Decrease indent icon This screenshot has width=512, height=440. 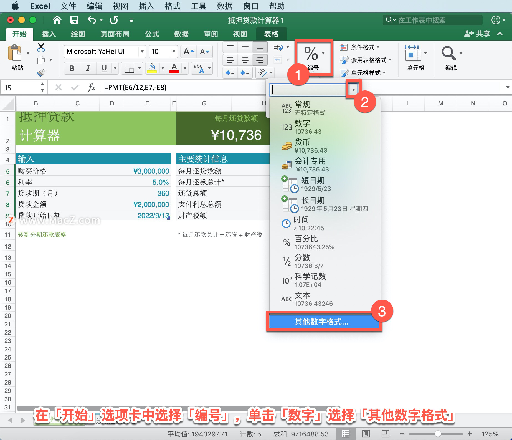[230, 73]
